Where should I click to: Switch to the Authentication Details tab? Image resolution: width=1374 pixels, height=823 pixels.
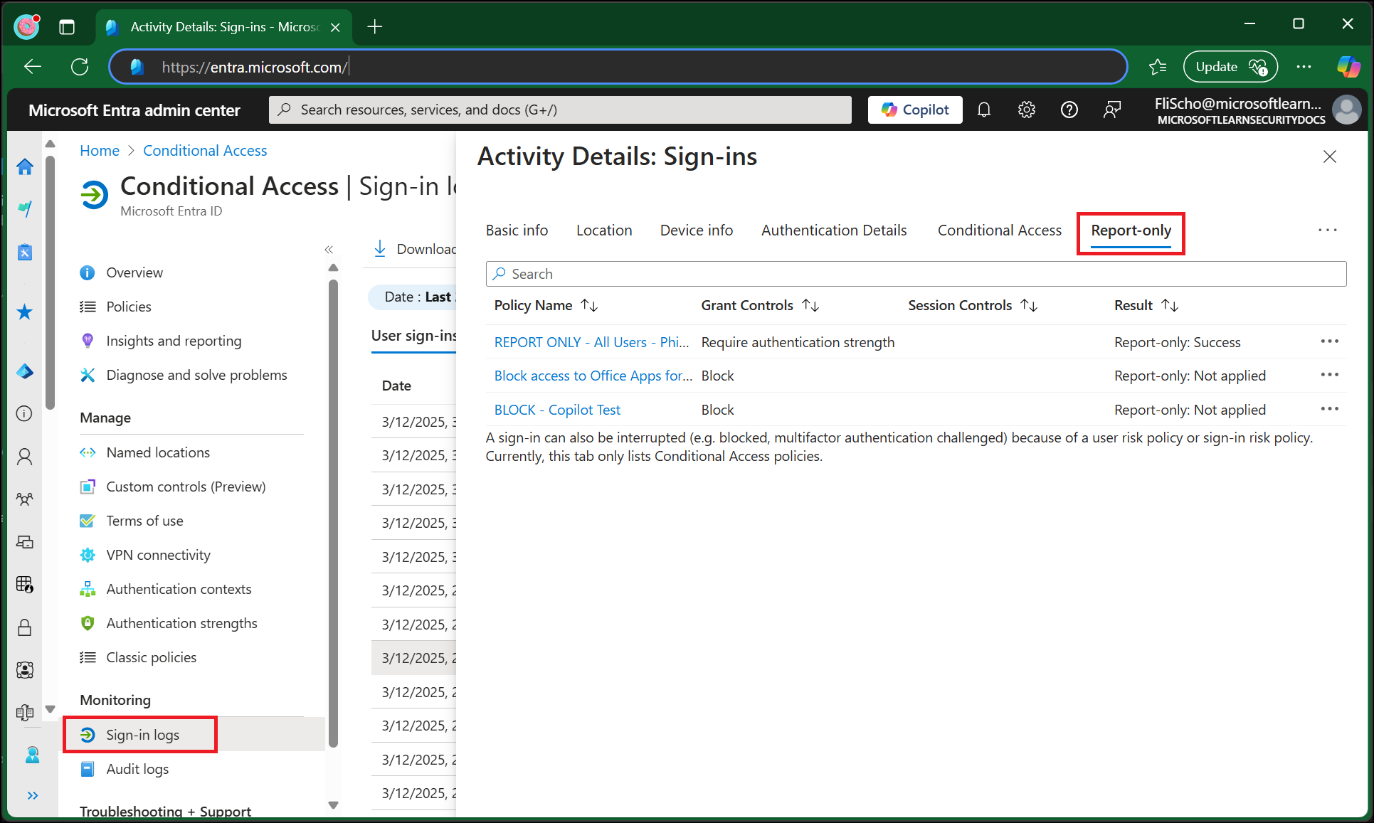(x=834, y=230)
